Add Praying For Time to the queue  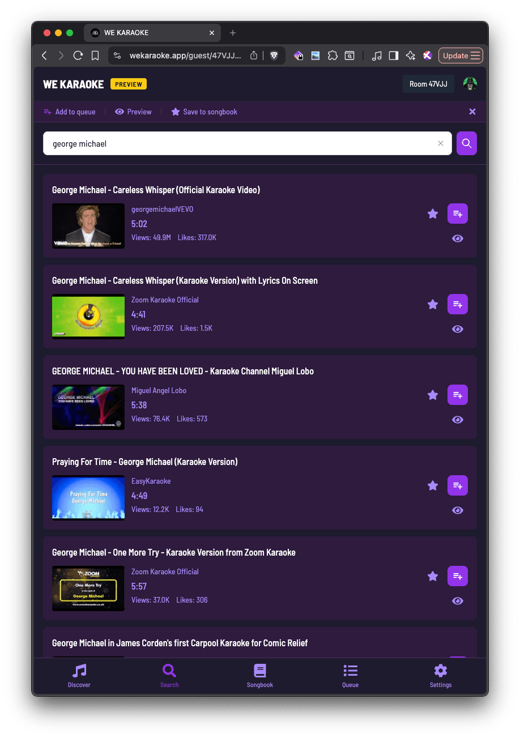click(457, 485)
